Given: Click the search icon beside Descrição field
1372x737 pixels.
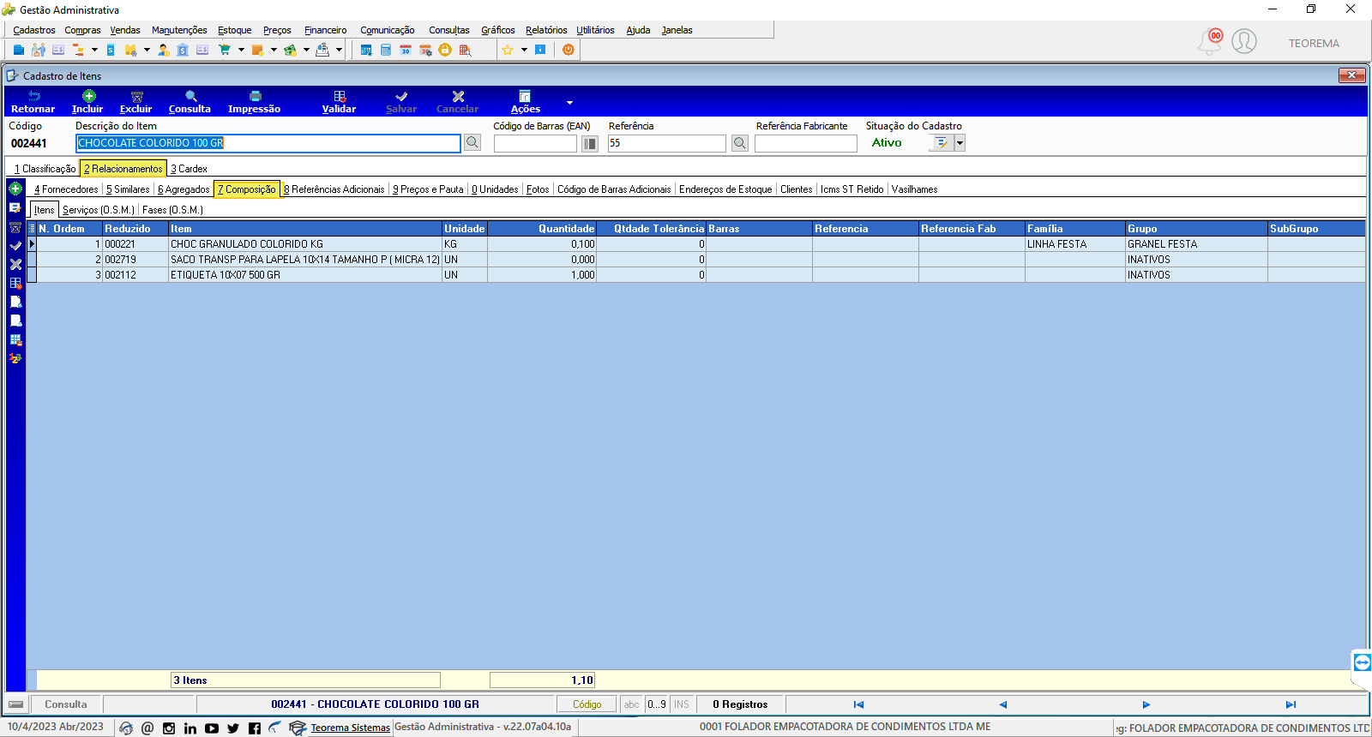Looking at the screenshot, I should point(472,143).
